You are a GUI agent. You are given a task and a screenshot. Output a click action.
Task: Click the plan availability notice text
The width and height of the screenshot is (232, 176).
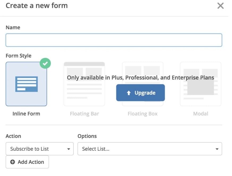[140, 78]
